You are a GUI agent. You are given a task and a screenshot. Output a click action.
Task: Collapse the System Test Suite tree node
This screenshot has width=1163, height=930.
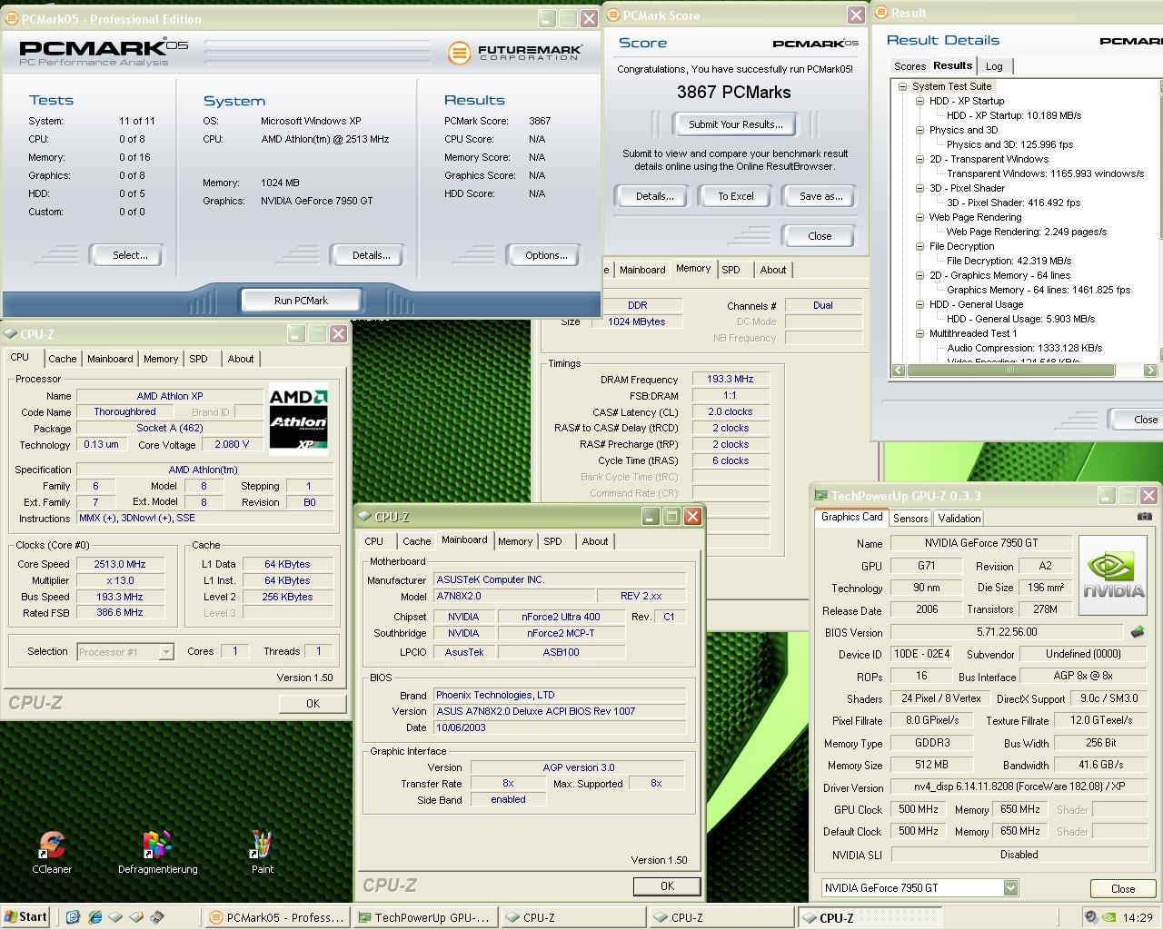point(902,86)
